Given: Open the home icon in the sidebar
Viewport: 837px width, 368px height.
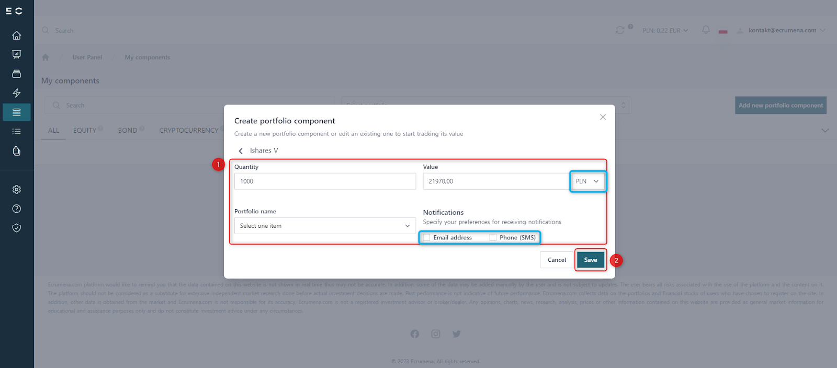Looking at the screenshot, I should pyautogui.click(x=17, y=36).
